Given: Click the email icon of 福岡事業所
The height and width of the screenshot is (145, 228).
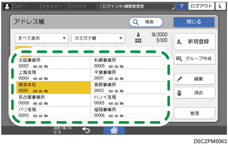Looking at the screenshot, I should (116, 116).
